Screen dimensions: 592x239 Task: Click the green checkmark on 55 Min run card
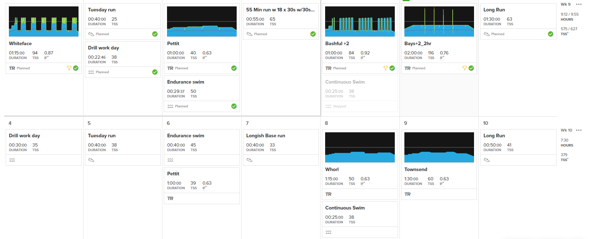313,34
